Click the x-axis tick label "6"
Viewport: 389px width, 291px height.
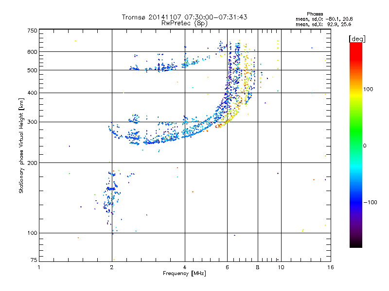(227, 267)
